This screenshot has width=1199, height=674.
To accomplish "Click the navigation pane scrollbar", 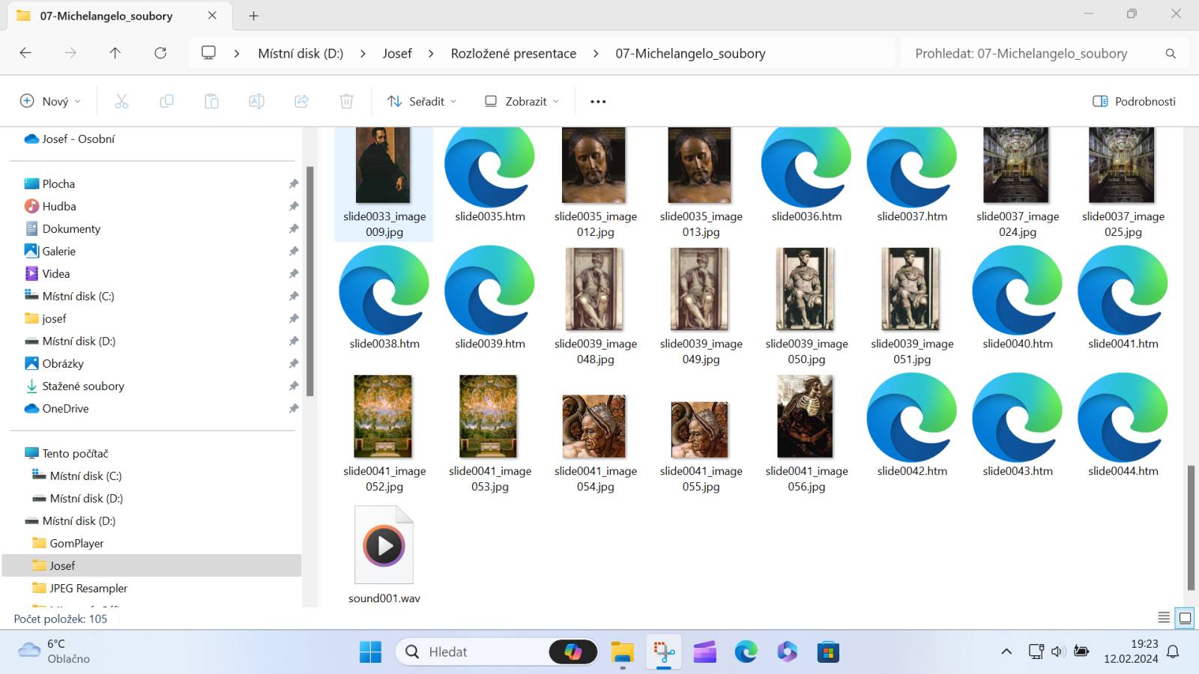I will pyautogui.click(x=309, y=281).
